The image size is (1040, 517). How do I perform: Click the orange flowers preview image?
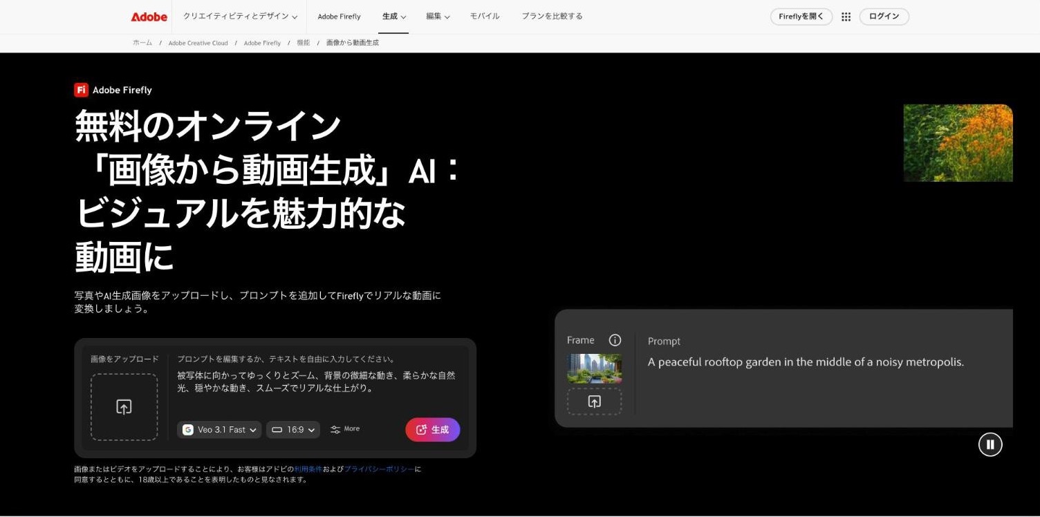click(958, 143)
